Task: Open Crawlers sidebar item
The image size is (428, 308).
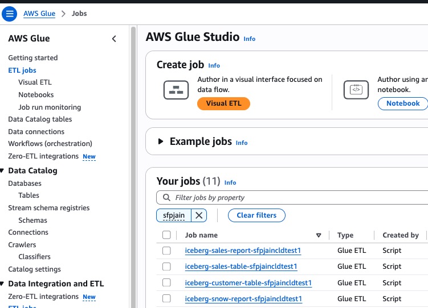Action: [x=22, y=245]
